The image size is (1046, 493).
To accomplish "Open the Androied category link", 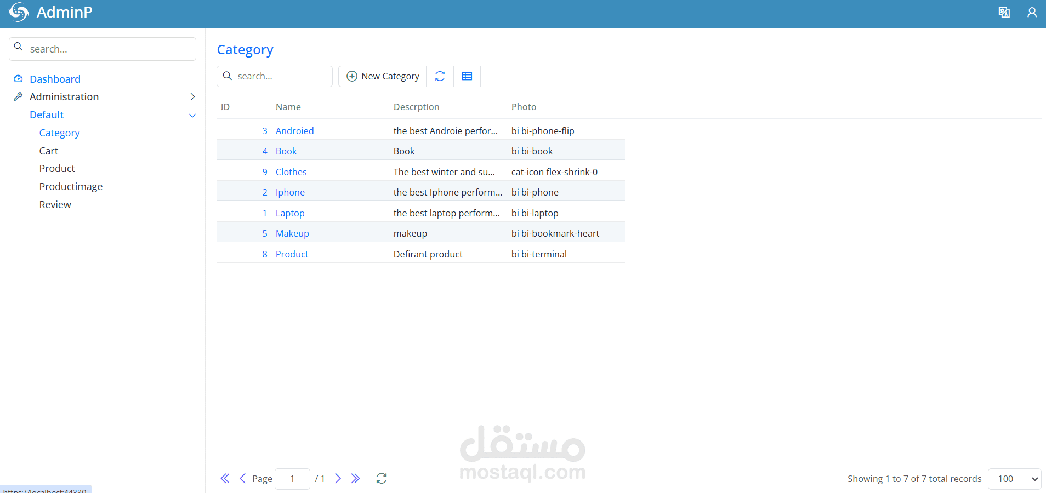I will pos(294,131).
